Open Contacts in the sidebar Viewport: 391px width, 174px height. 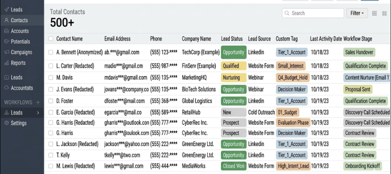[x=22, y=20]
